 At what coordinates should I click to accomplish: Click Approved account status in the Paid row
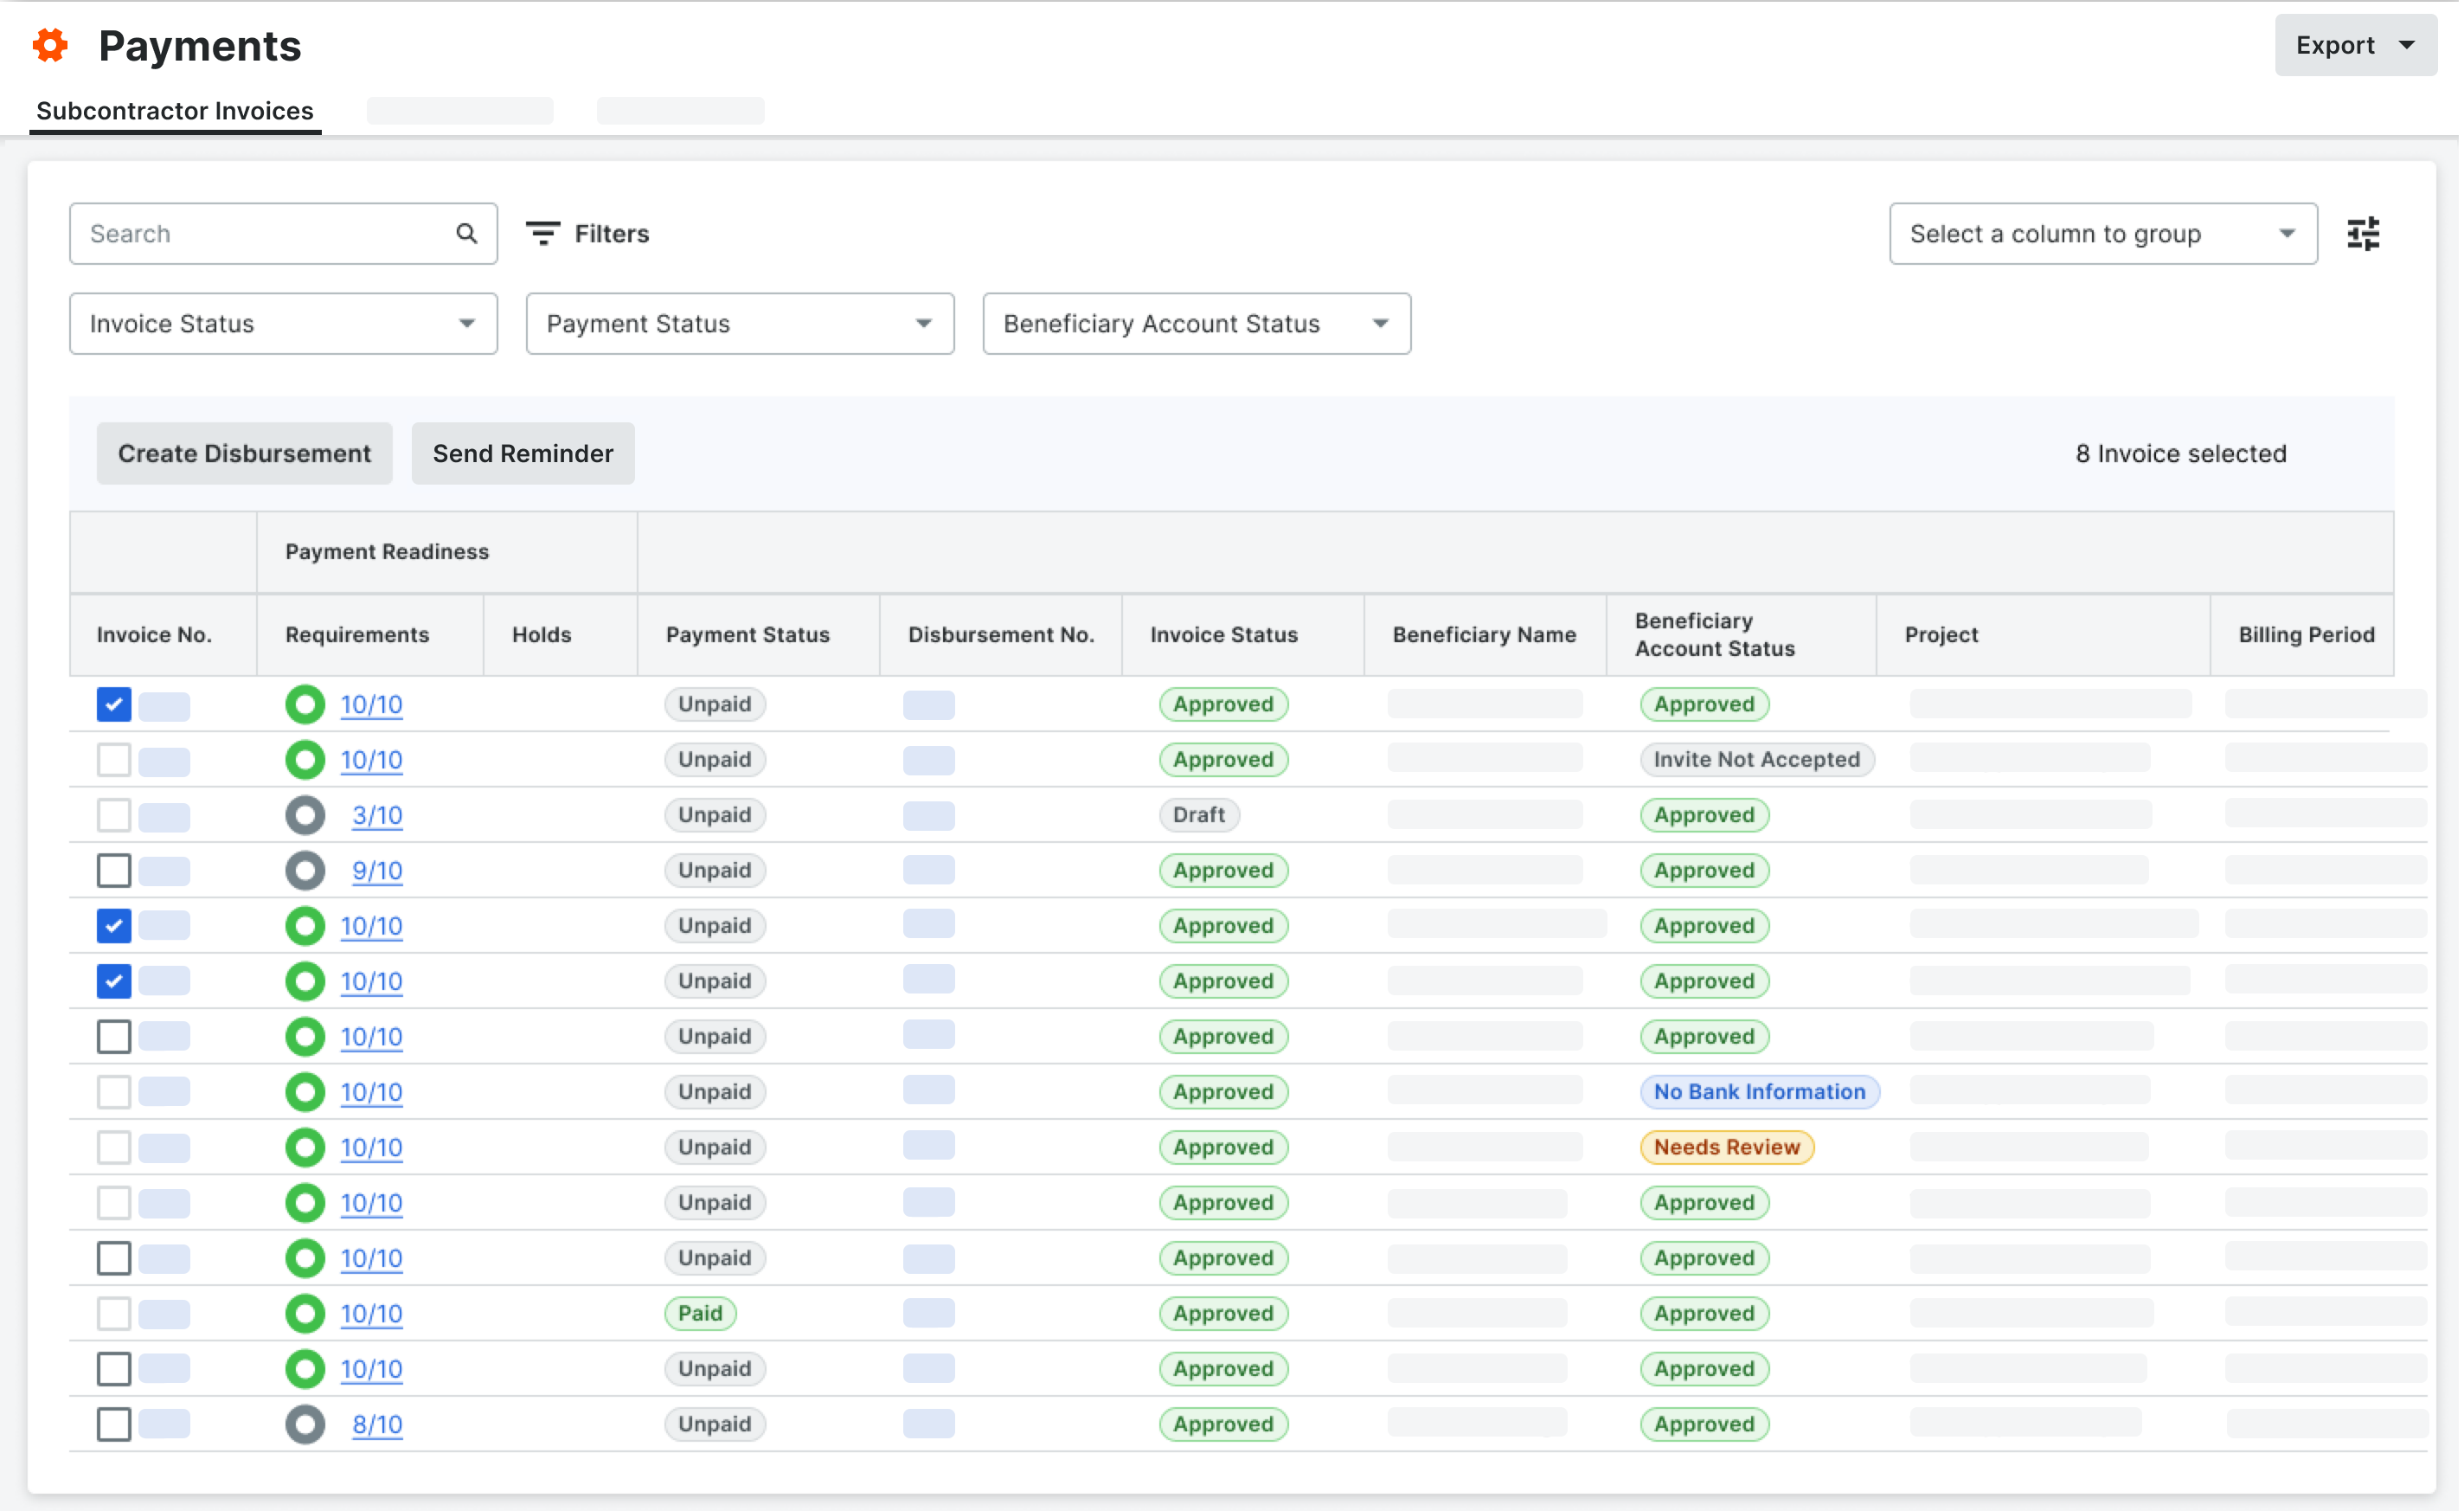tap(1706, 1314)
